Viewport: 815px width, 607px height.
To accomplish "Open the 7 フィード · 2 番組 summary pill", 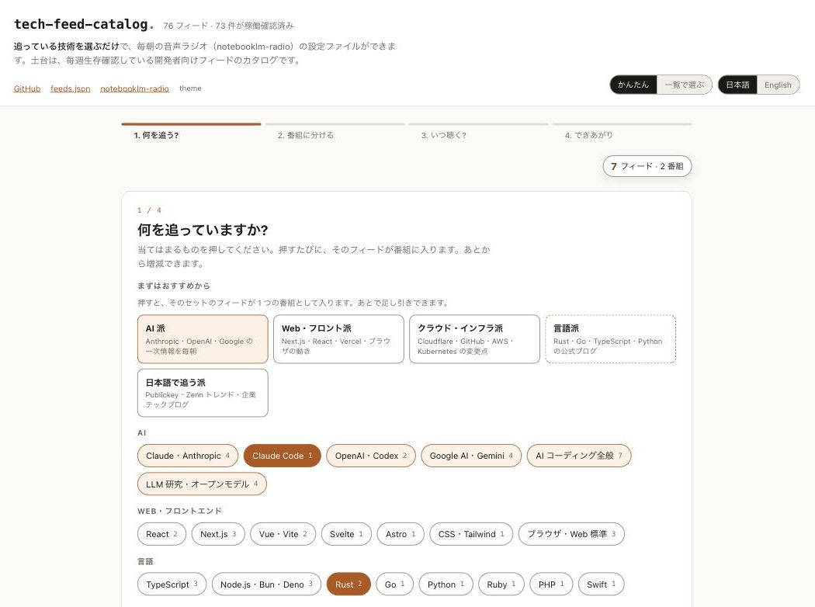I will [647, 166].
